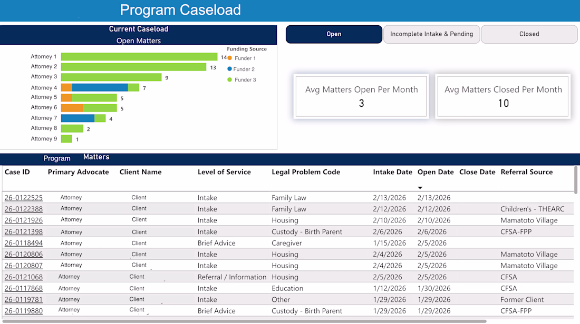Click the Avg Matters Closed Per Month card
Viewport: 580px width, 324px height.
point(503,96)
